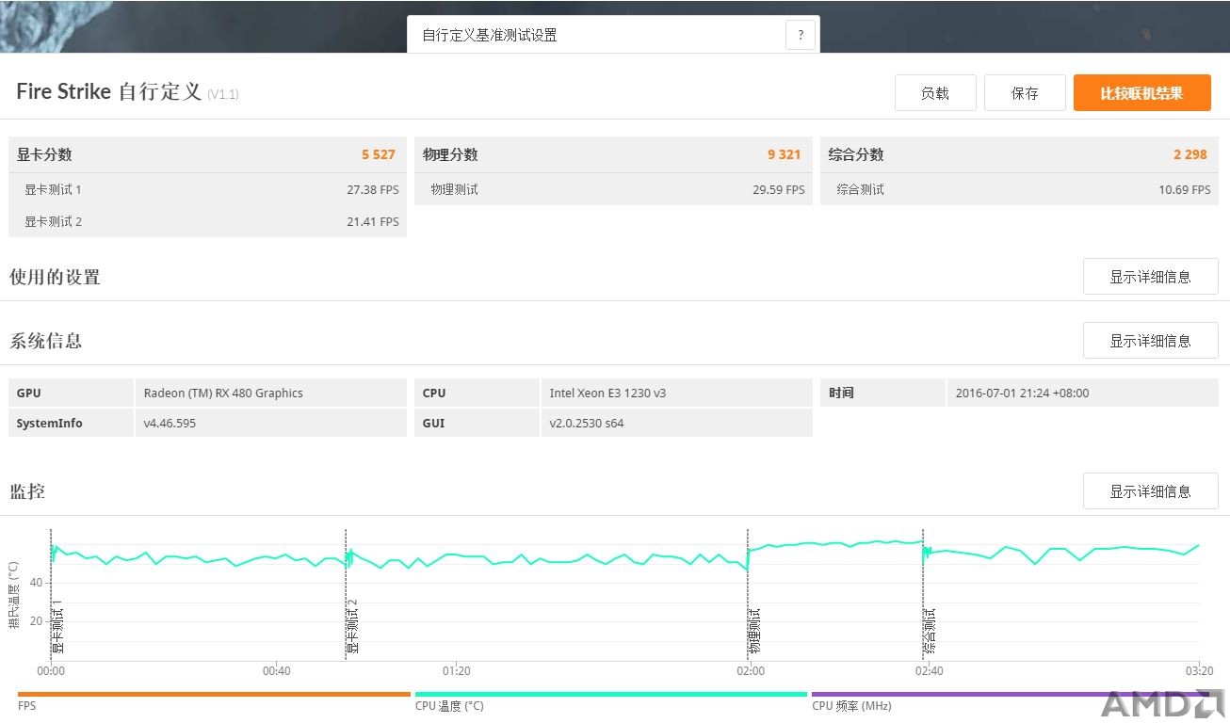1230x723 pixels.
Task: Click the question mark help button
Action: (x=801, y=36)
